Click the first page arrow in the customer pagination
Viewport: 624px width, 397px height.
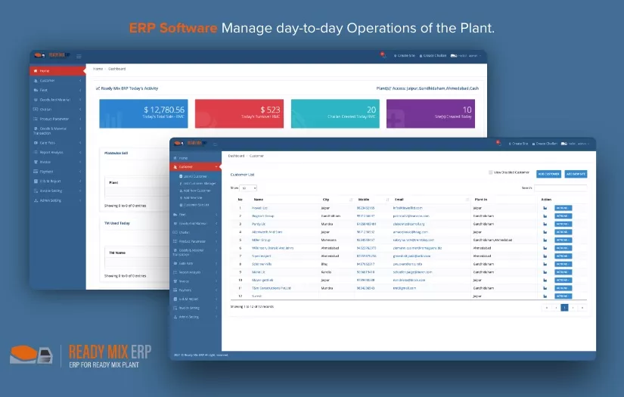point(547,308)
